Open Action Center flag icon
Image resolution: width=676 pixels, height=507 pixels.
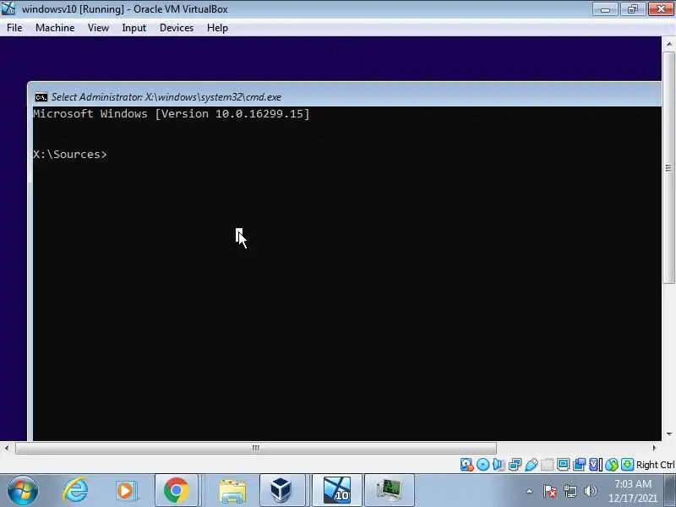point(550,491)
